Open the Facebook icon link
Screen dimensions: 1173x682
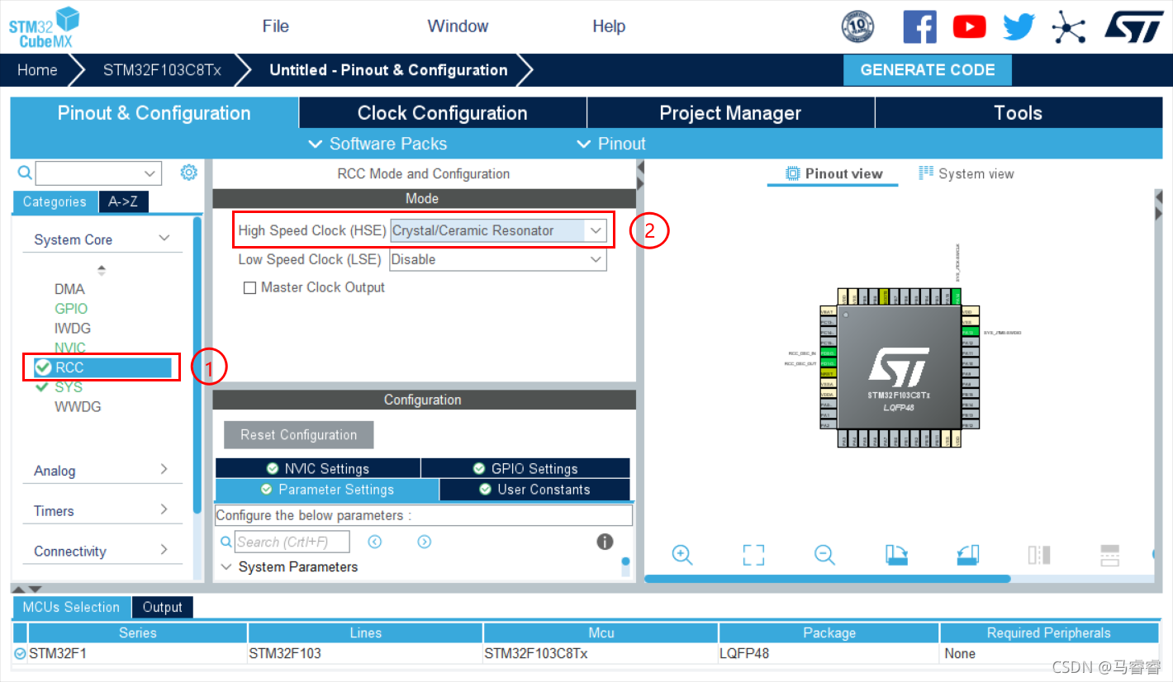coord(919,26)
